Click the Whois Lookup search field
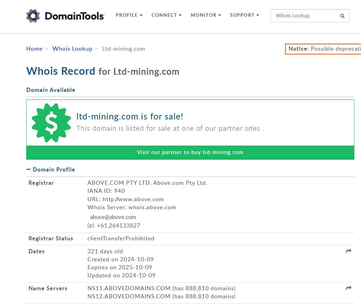The height and width of the screenshot is (306, 361). (x=304, y=16)
